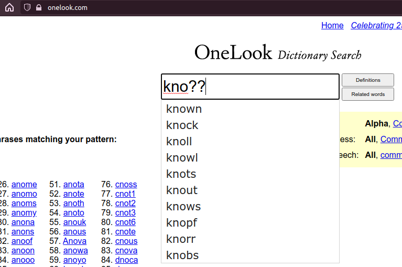
Task: Select the 'knows' suggestion
Action: [x=250, y=207]
